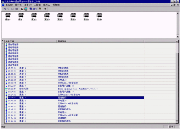Open the 帮助(H) menu

(56, 5)
